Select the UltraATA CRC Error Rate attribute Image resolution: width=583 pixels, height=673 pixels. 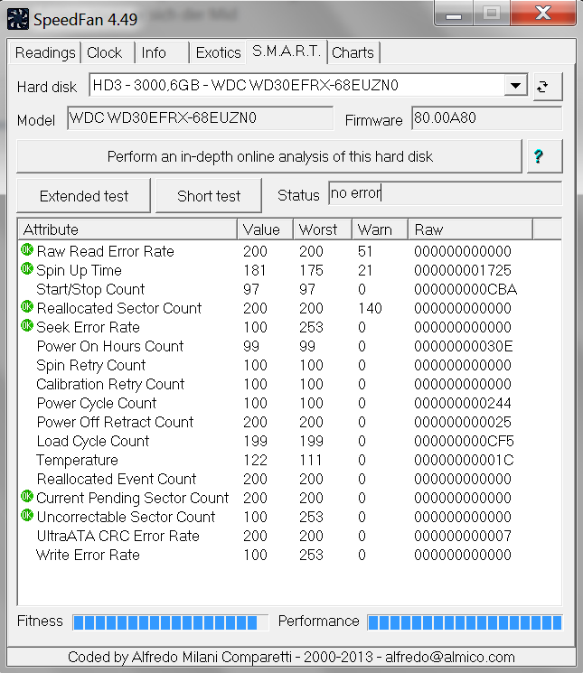118,536
